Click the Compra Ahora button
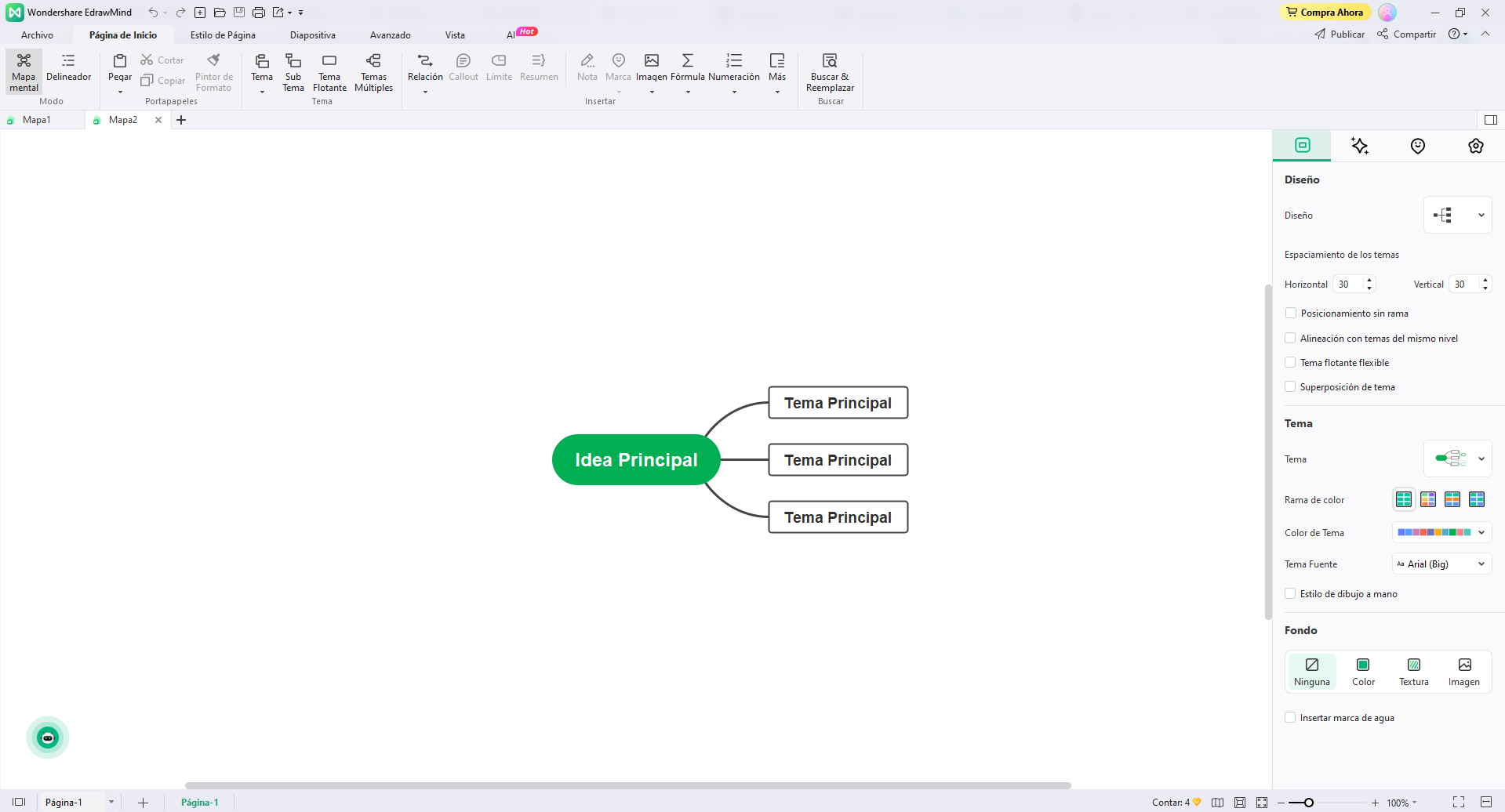The width and height of the screenshot is (1505, 812). (1325, 12)
